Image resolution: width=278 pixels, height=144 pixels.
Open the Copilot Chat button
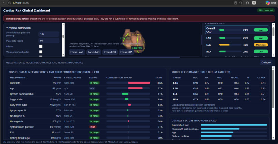point(270,3)
